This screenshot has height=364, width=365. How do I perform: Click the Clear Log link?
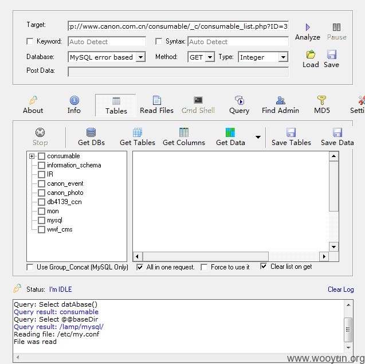point(341,289)
